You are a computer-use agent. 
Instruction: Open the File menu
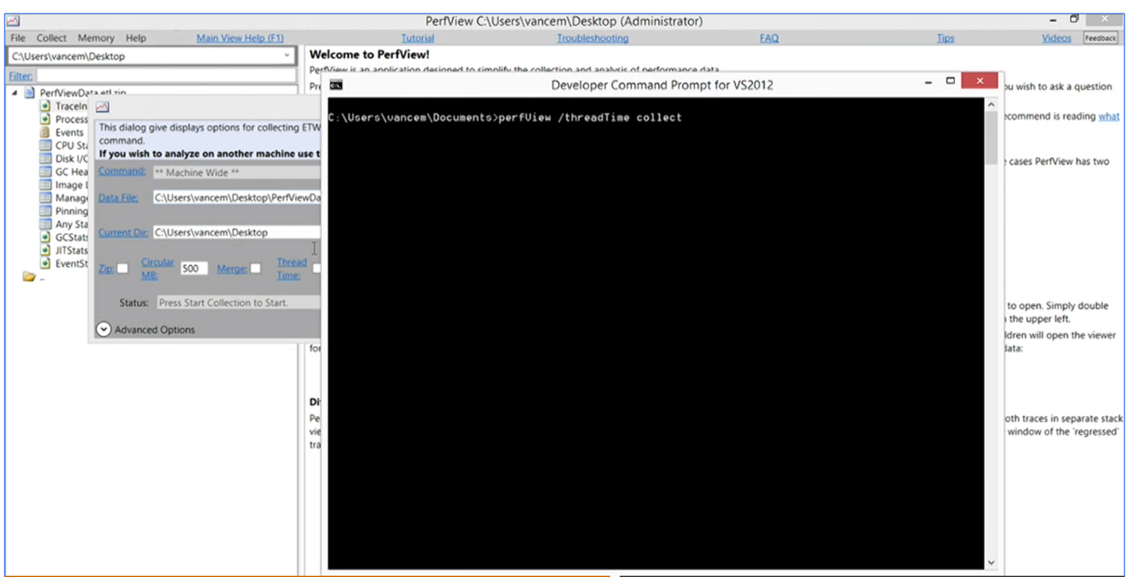[x=18, y=38]
